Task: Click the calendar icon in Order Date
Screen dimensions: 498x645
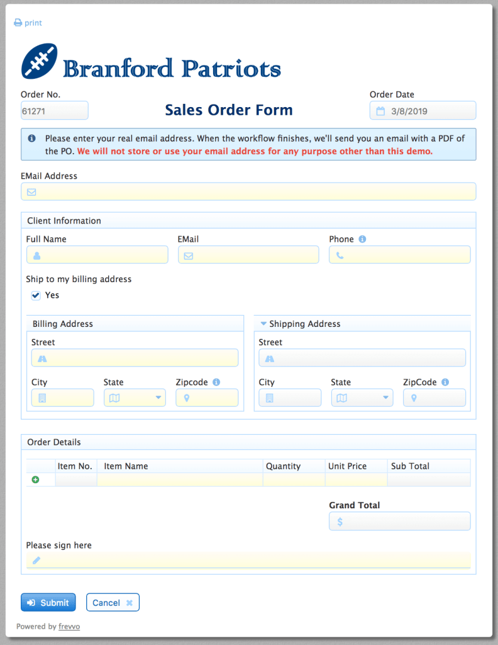Action: coord(380,111)
